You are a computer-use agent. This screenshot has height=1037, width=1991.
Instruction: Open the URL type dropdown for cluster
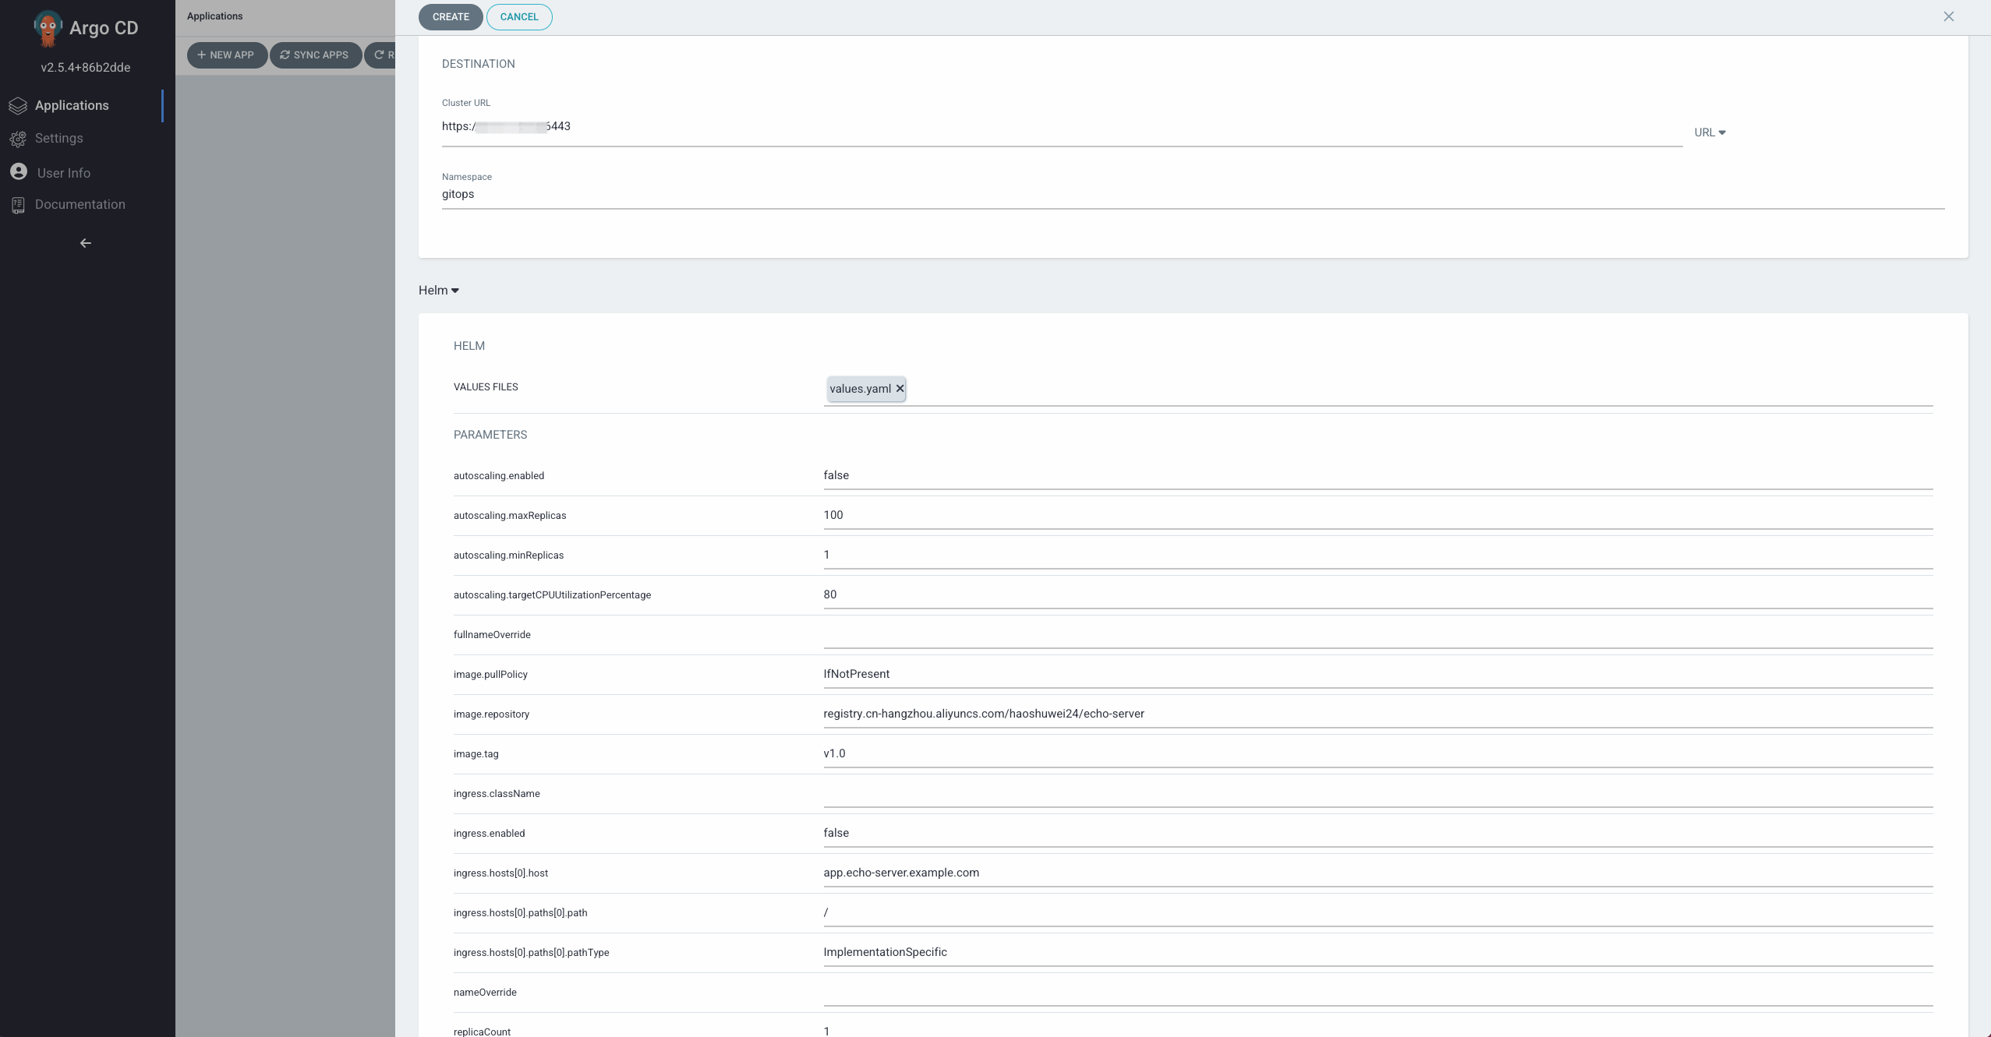1710,132
